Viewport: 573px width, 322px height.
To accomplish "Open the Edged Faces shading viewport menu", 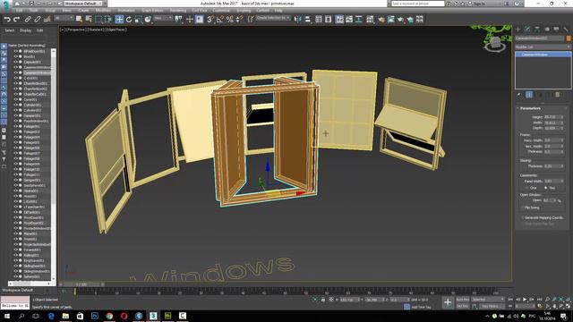I will tap(115, 30).
